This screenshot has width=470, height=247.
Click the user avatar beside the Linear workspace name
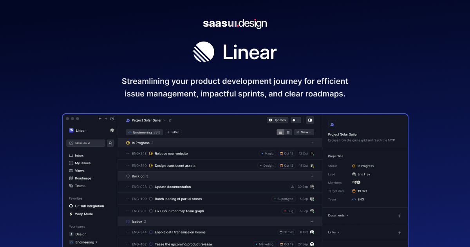(x=112, y=131)
